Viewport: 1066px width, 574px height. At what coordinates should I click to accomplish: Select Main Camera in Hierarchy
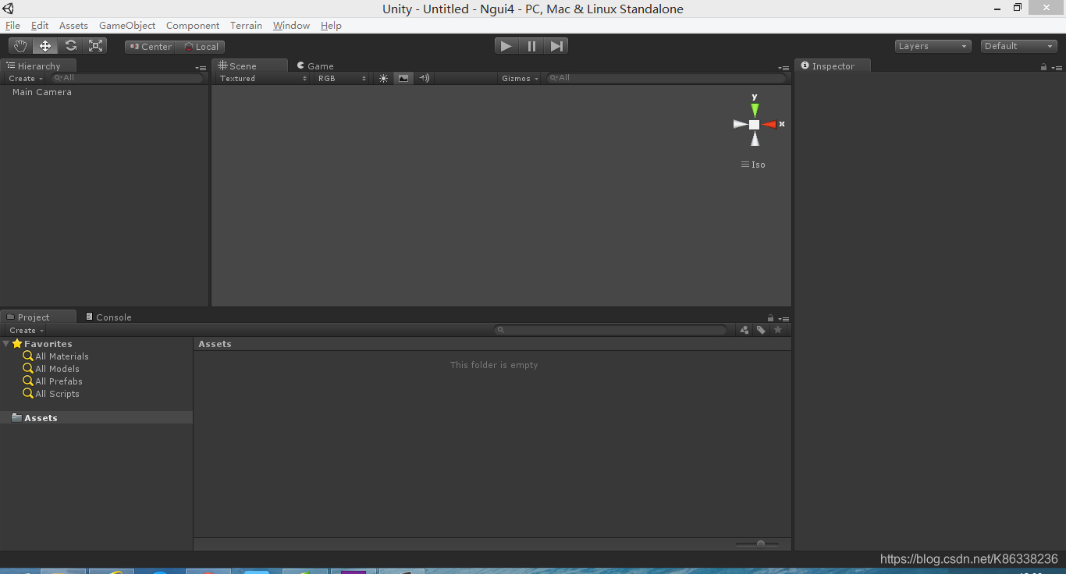(42, 92)
